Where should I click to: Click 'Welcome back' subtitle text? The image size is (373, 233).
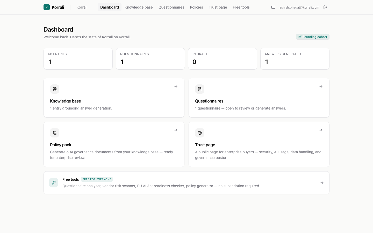[87, 37]
